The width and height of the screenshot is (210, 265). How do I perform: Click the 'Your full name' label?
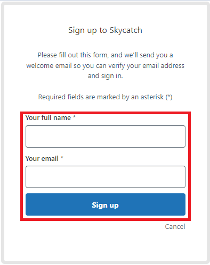(48, 118)
